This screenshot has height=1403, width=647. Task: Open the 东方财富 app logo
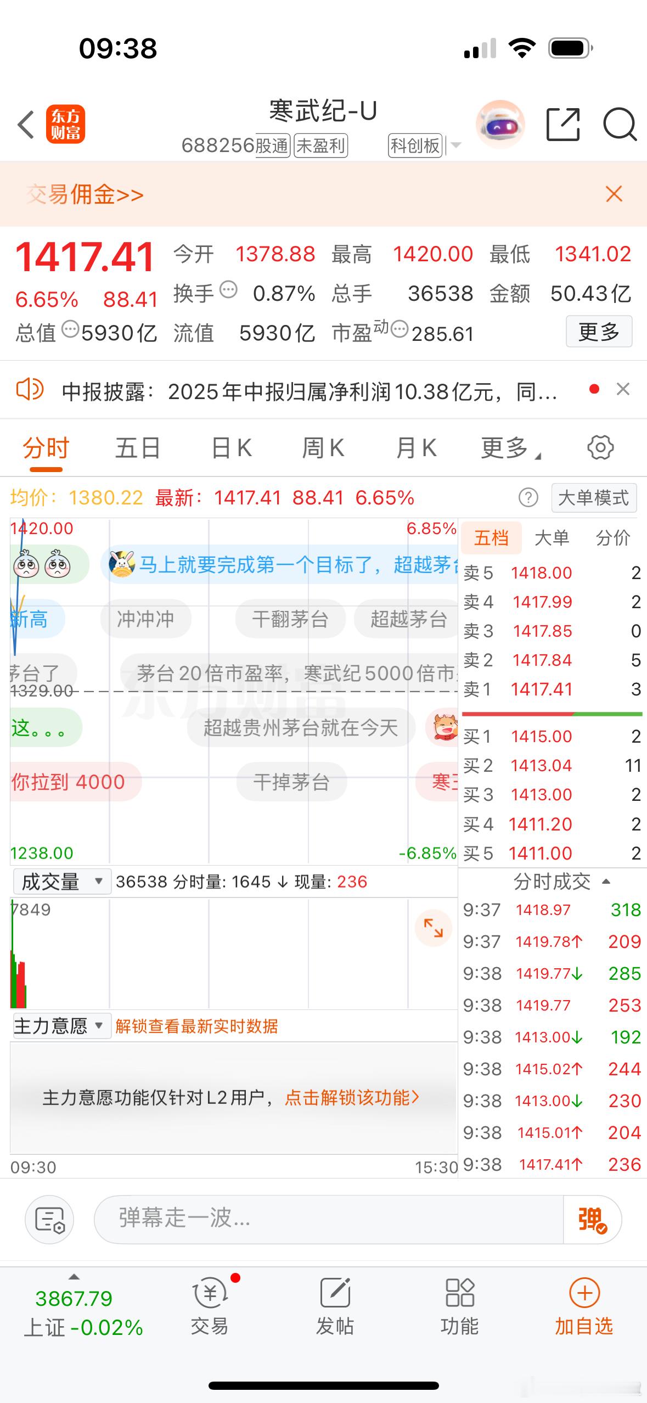(x=65, y=124)
